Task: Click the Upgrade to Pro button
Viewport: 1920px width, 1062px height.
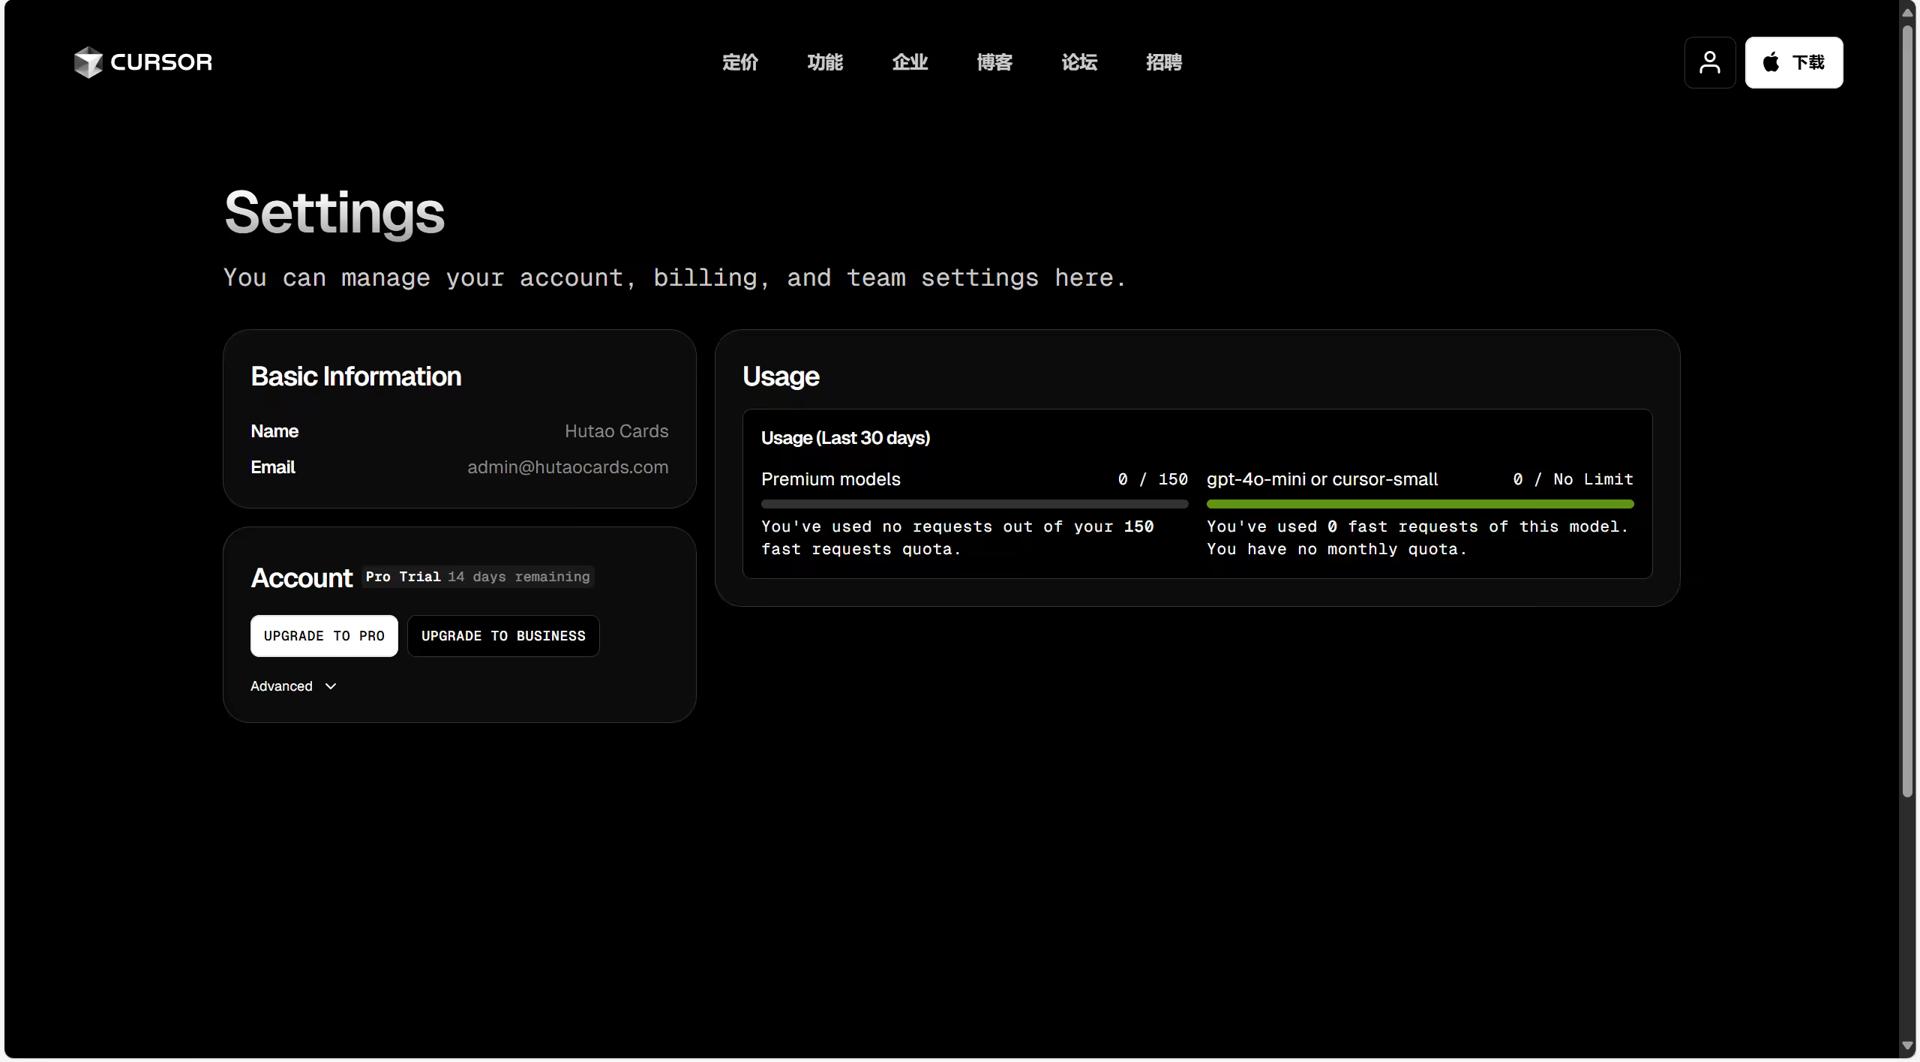Action: pos(324,636)
